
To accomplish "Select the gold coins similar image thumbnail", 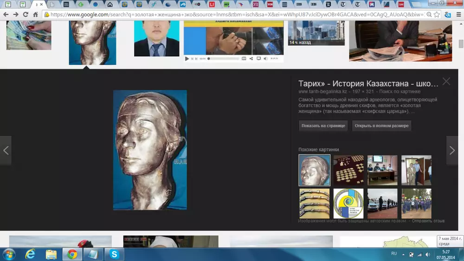I will tap(348, 170).
